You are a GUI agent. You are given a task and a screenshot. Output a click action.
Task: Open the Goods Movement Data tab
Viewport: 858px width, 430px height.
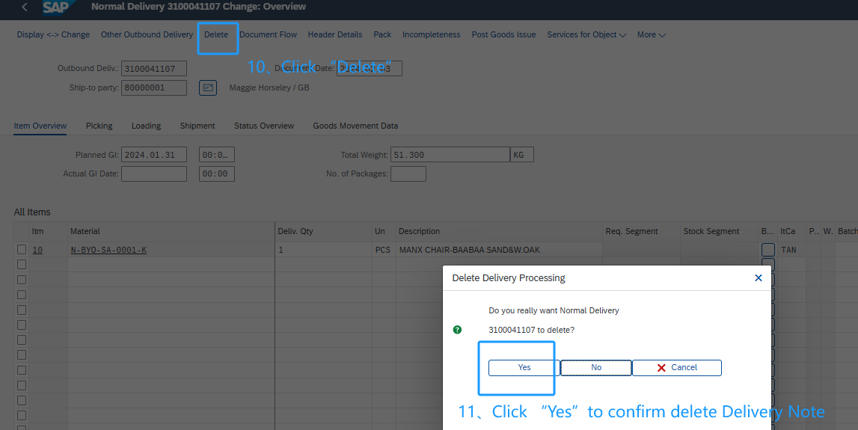coord(355,126)
